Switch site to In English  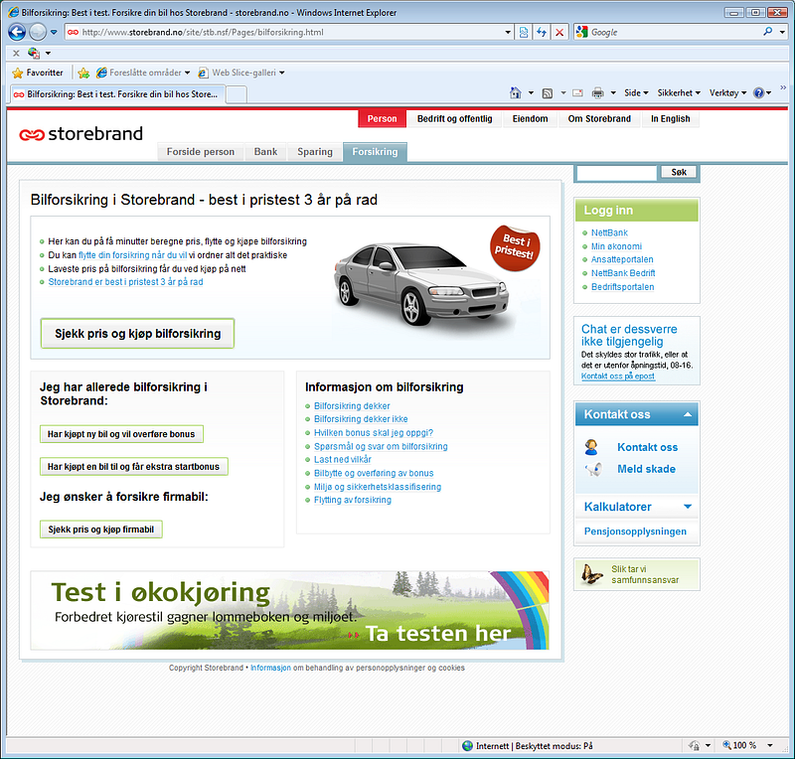[x=670, y=118]
